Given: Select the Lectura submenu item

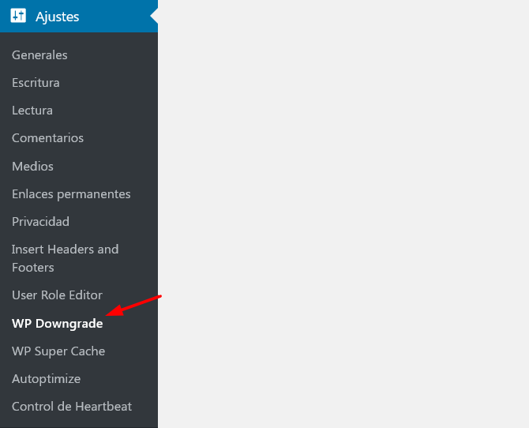Looking at the screenshot, I should (32, 111).
